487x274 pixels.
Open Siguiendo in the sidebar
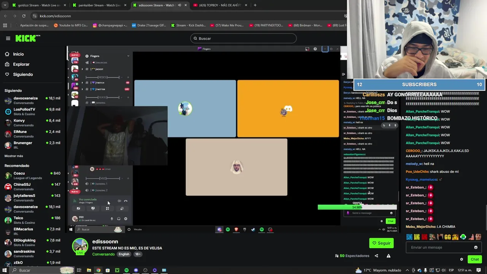click(23, 74)
